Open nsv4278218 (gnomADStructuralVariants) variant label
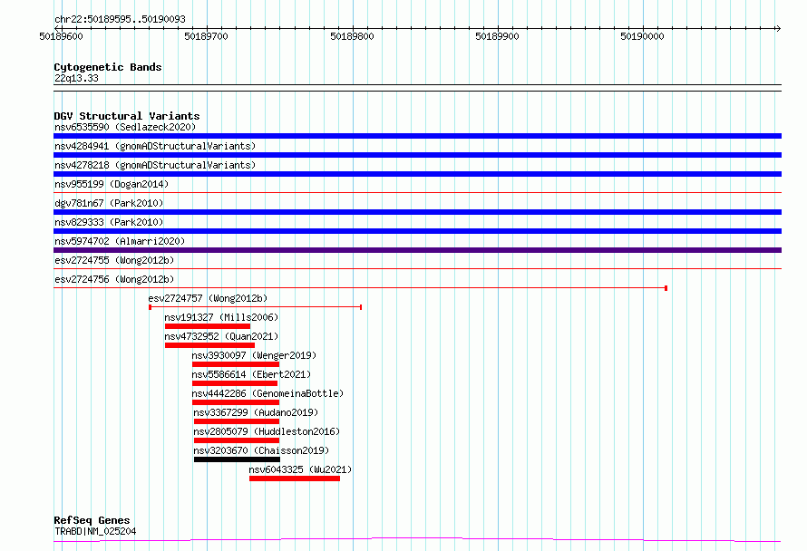This screenshot has height=551, width=807. coord(155,165)
